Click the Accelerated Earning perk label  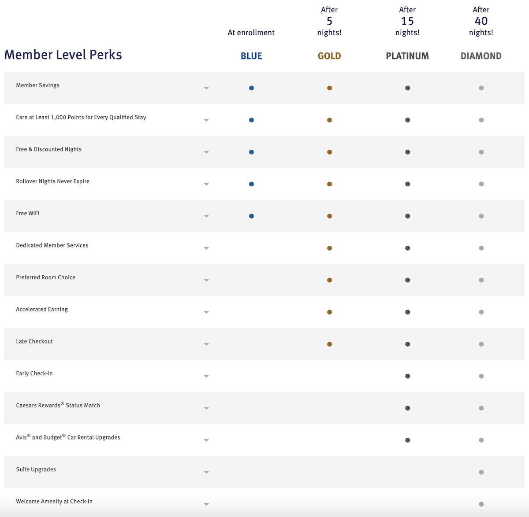(x=42, y=310)
